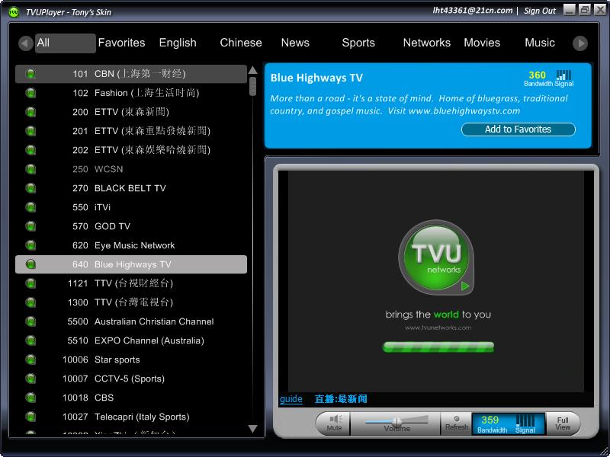Image resolution: width=610 pixels, height=457 pixels.
Task: Switch to the English channels tab
Action: click(178, 43)
